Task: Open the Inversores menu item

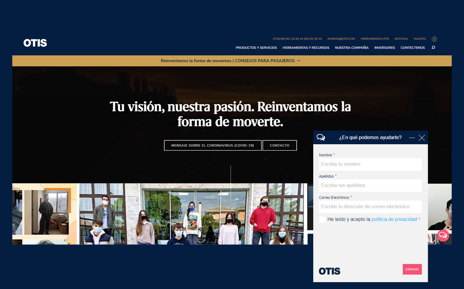Action: pyautogui.click(x=384, y=48)
